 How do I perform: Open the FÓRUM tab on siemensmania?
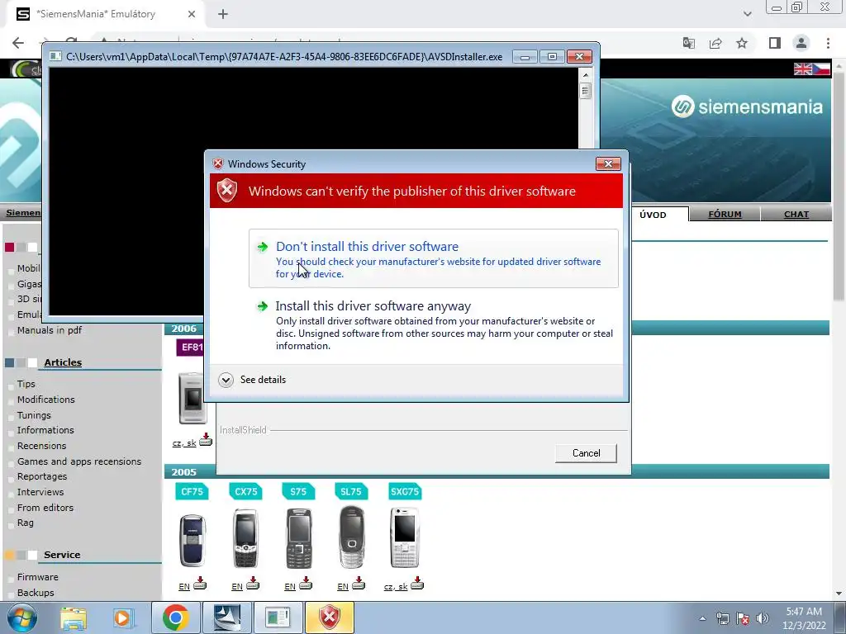725,214
